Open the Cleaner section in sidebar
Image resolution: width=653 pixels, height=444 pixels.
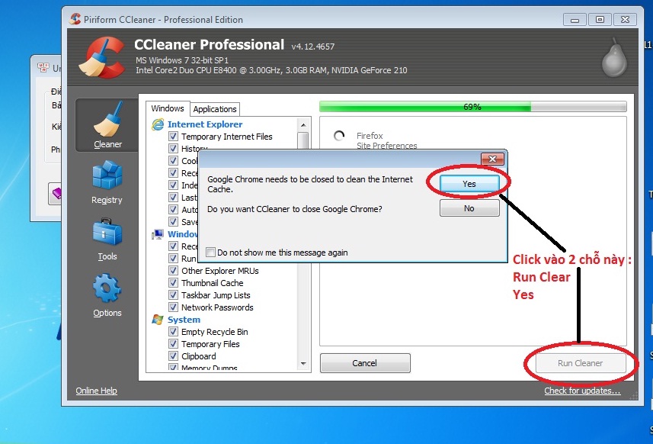click(x=107, y=125)
